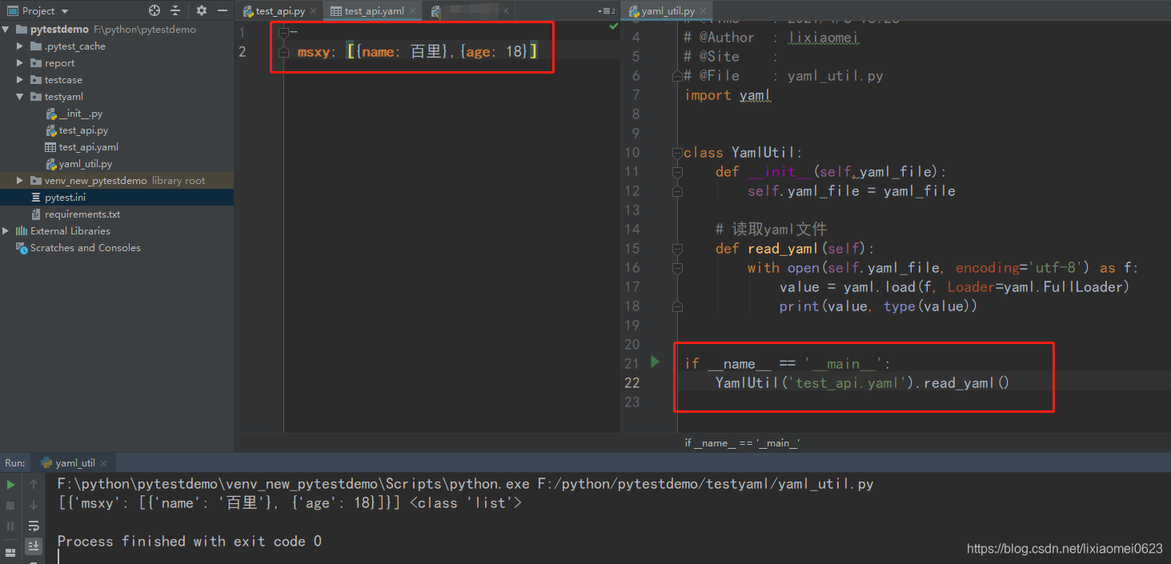This screenshot has height=564, width=1171.
Task: Switch to test_api.yaml editor tab
Action: [x=374, y=11]
